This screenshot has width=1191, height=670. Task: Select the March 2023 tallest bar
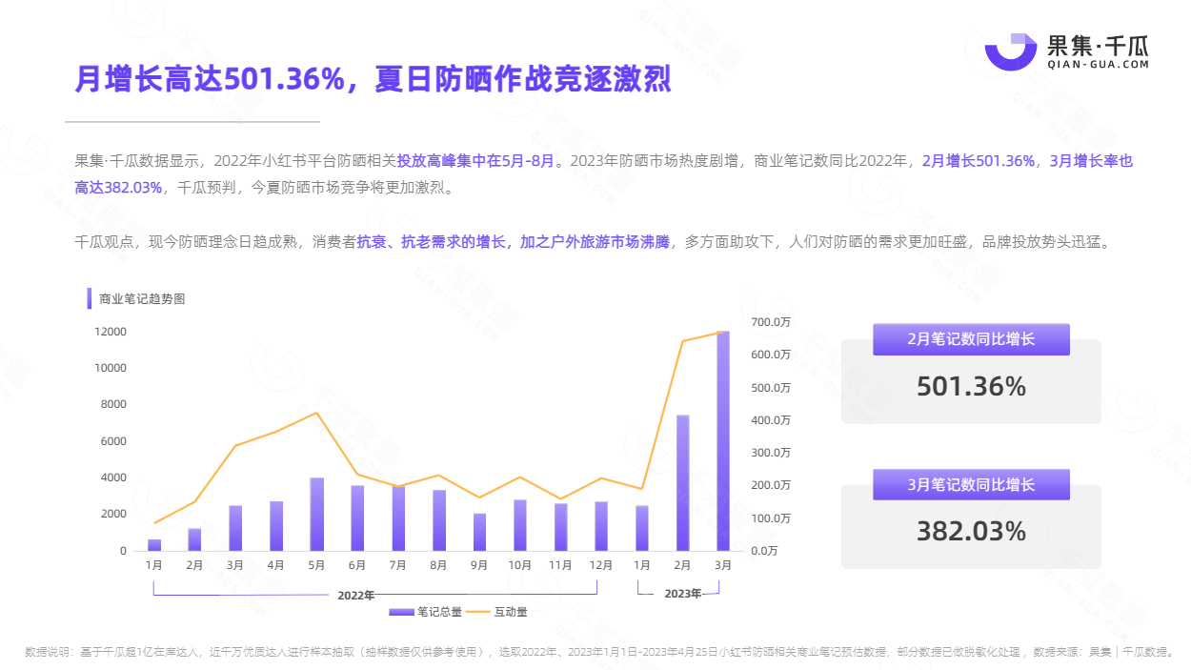pyautogui.click(x=723, y=441)
